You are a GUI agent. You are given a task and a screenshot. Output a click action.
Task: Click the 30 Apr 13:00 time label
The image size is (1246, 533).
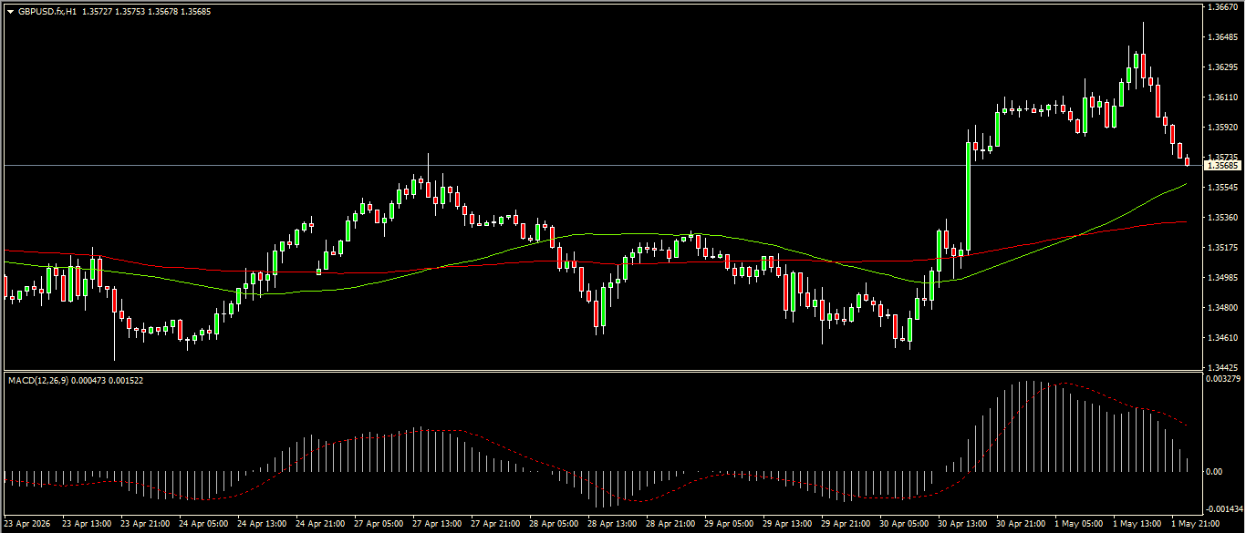[962, 525]
